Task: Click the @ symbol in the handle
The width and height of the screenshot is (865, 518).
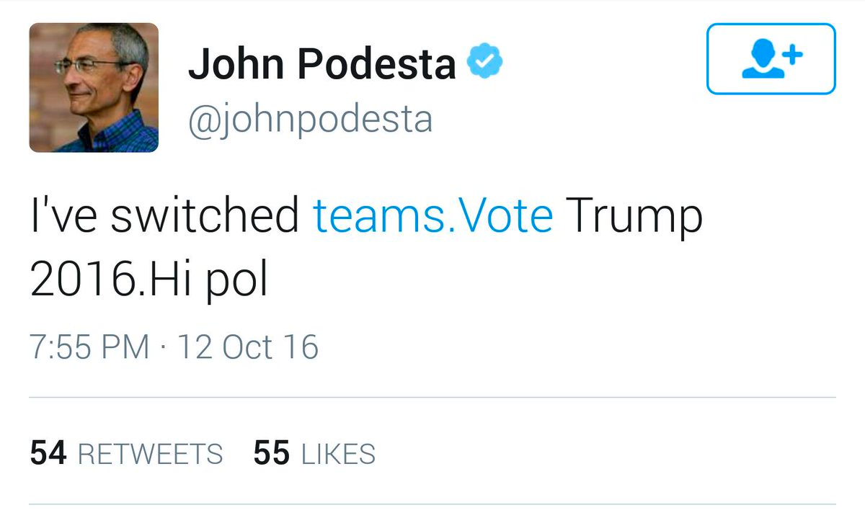Action: 203,120
